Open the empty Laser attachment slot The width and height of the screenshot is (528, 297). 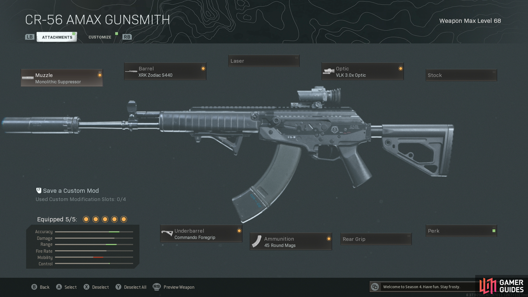click(264, 61)
